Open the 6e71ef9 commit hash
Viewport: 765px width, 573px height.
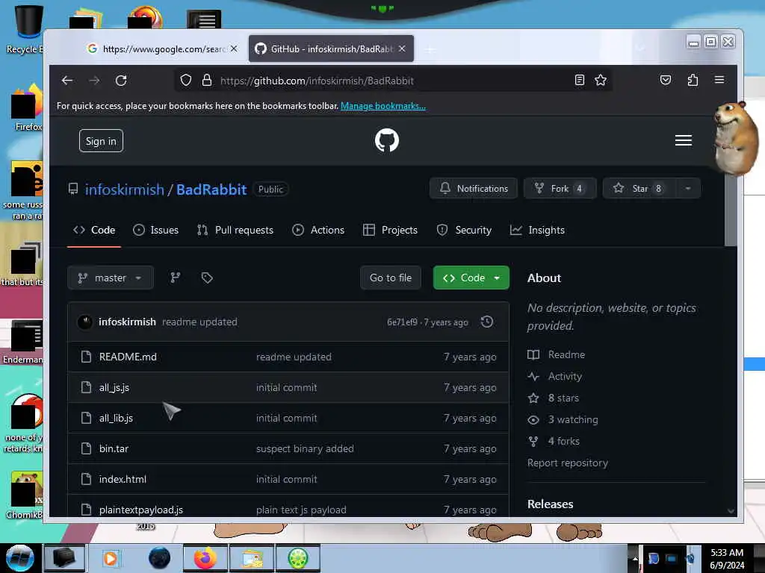[402, 322]
